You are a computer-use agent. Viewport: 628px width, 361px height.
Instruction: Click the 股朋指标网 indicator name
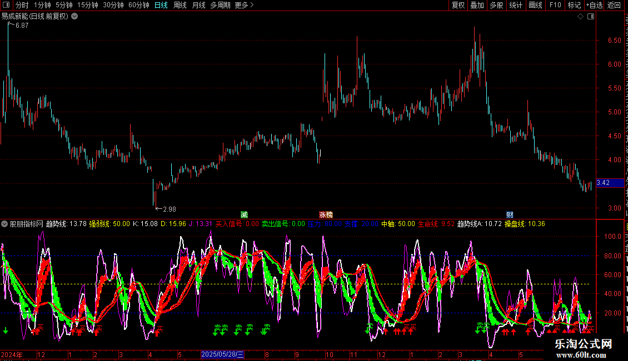(x=27, y=224)
